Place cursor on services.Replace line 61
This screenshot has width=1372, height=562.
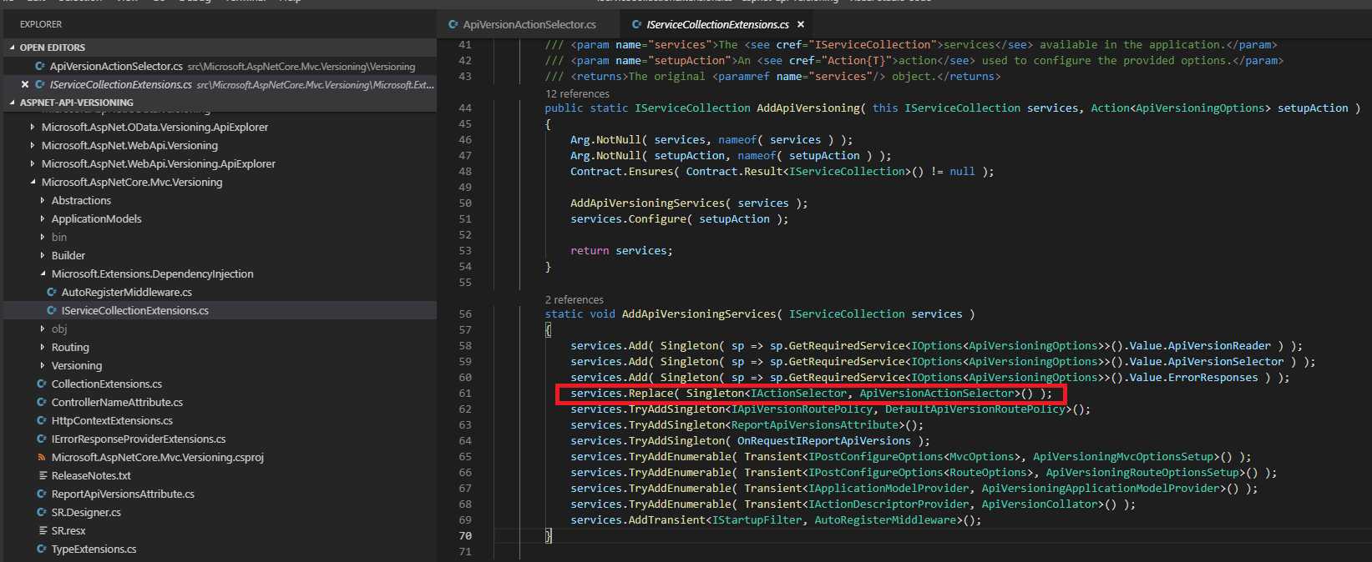coord(811,394)
